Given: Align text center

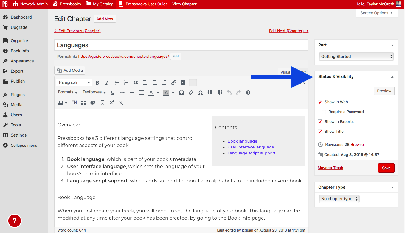Looking at the screenshot, I should [155, 82].
